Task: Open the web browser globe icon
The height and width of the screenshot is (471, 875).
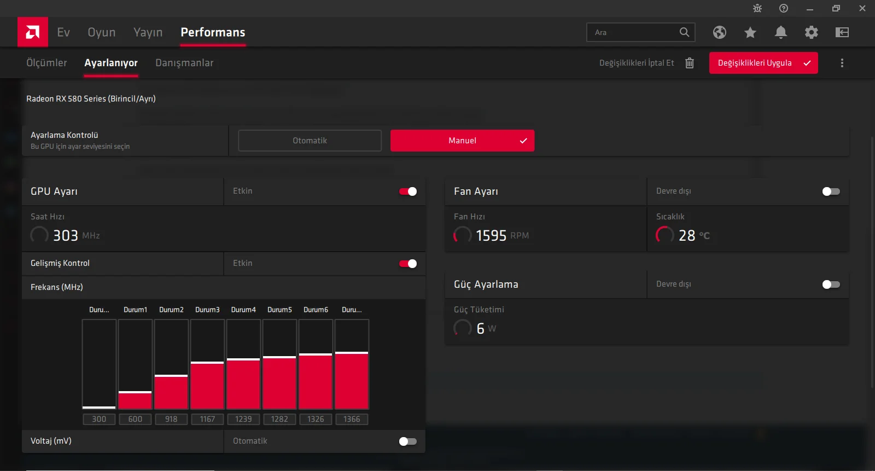Action: coord(720,32)
